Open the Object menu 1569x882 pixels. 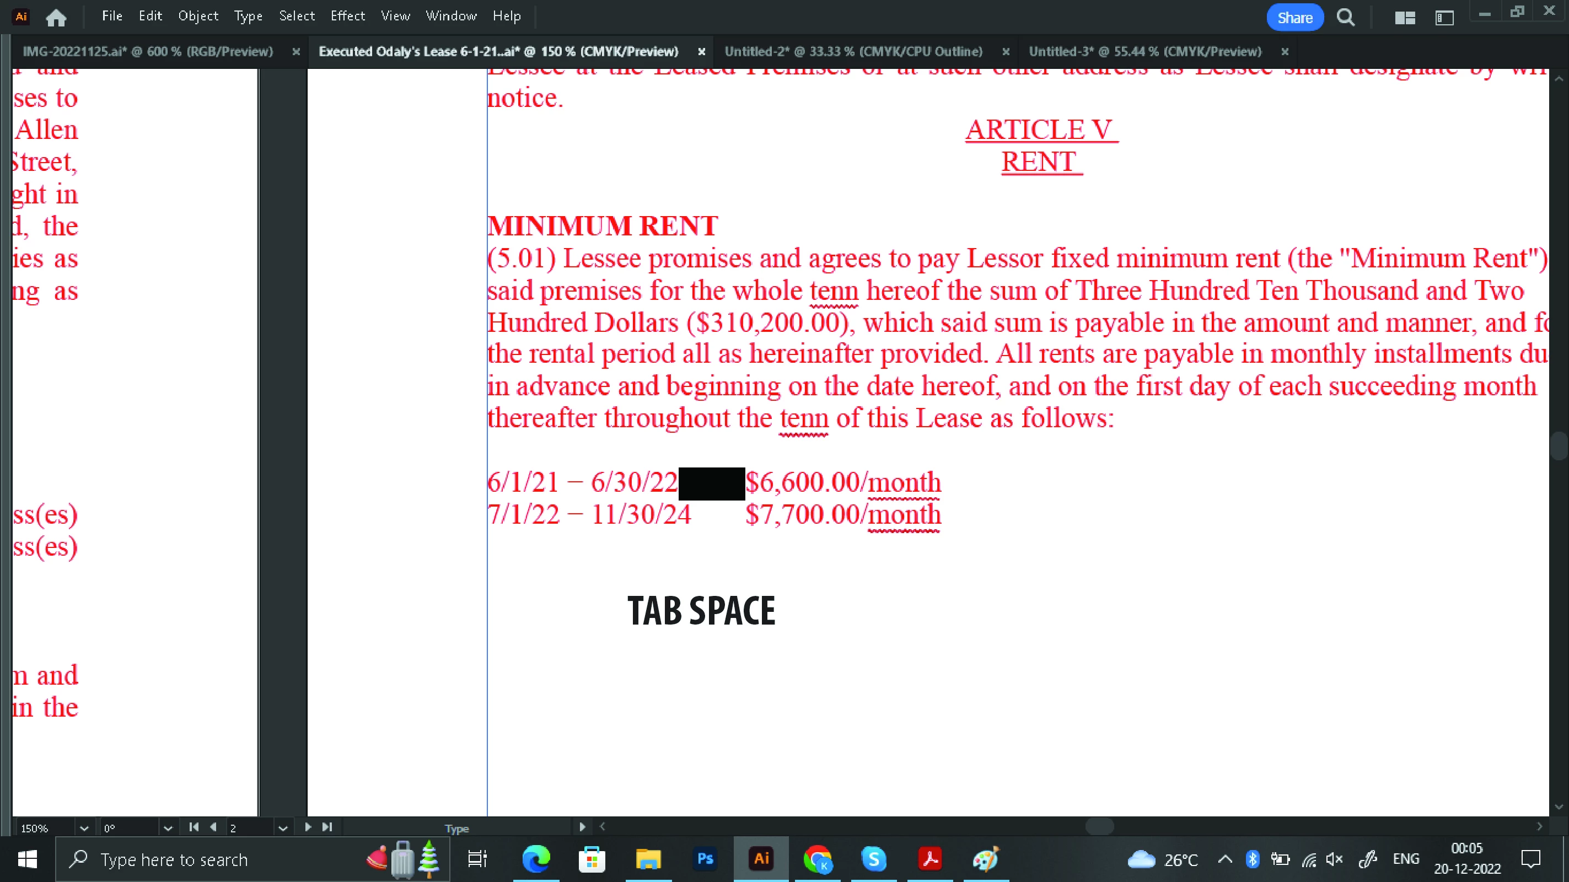point(198,16)
